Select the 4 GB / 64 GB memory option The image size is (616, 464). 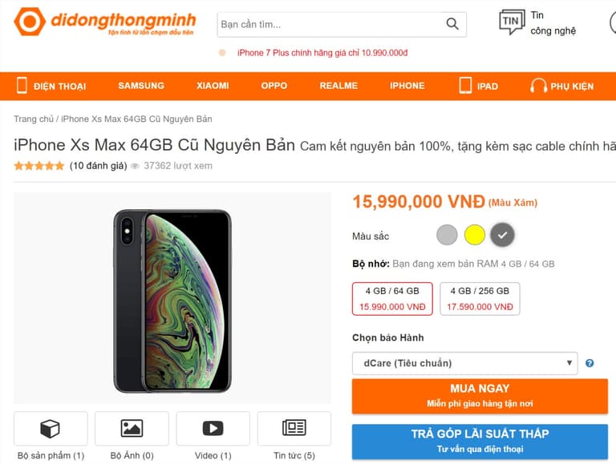[392, 298]
